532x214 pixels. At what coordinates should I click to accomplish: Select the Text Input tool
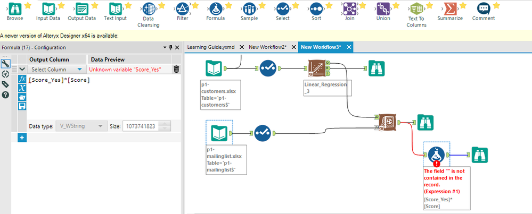(x=116, y=8)
